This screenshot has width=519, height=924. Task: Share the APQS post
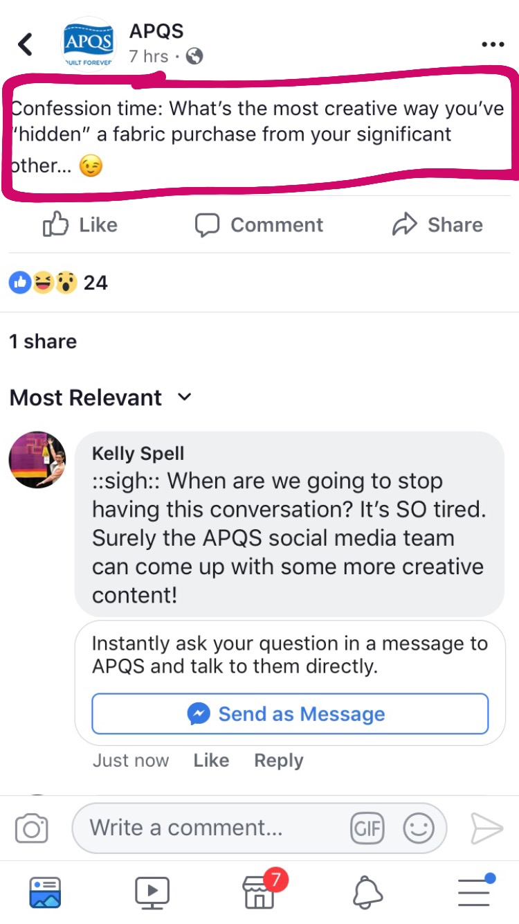(x=437, y=224)
